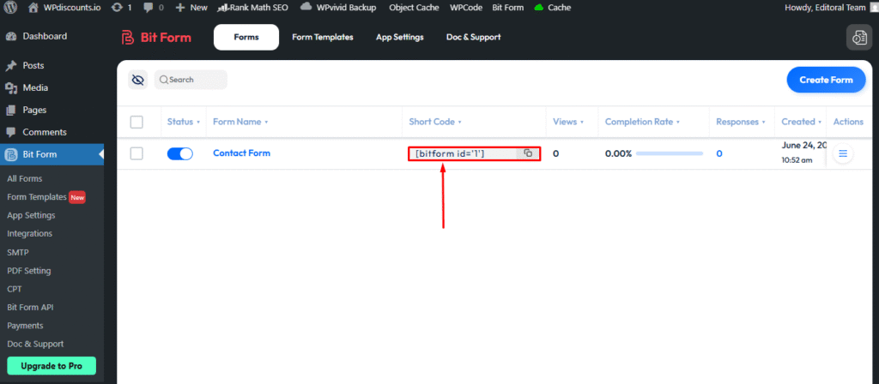Open All Forms submenu link
This screenshot has height=384, width=879.
point(25,178)
